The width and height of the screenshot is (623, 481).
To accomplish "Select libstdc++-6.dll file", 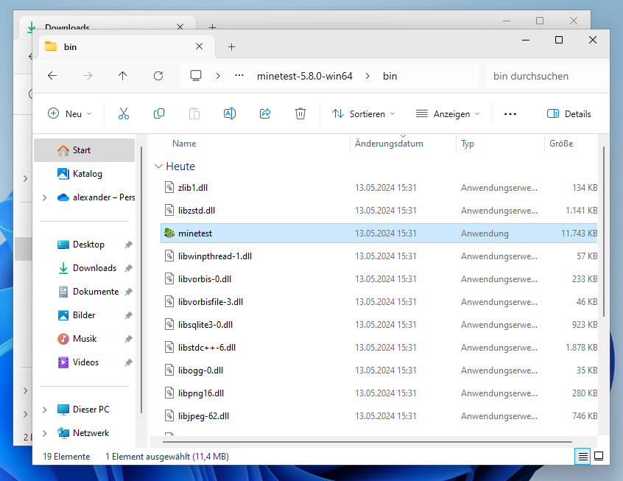I will tap(379, 348).
